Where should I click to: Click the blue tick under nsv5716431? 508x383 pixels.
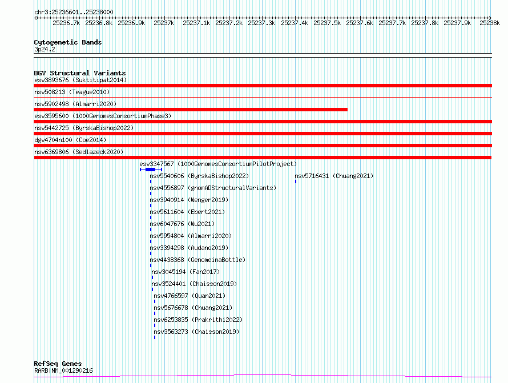(x=296, y=182)
